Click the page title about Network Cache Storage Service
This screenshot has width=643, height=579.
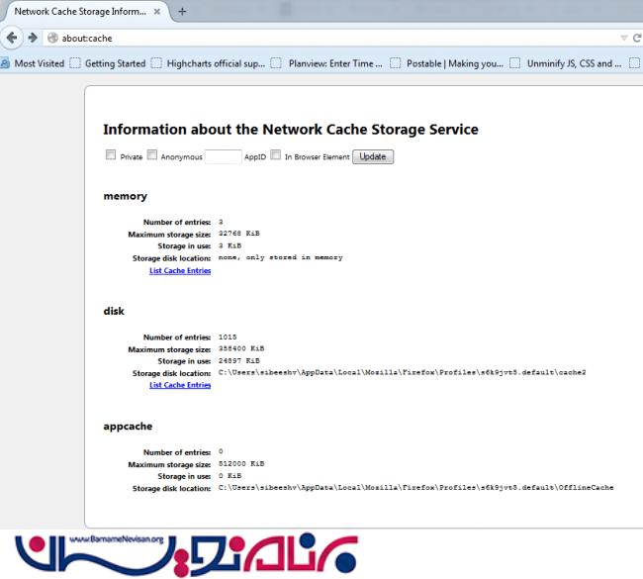point(291,130)
